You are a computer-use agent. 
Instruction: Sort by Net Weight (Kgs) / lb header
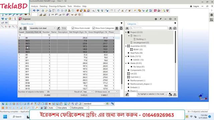(x=78, y=32)
